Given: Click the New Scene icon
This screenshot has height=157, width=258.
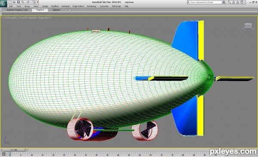Looking at the screenshot, I should coord(10,2).
